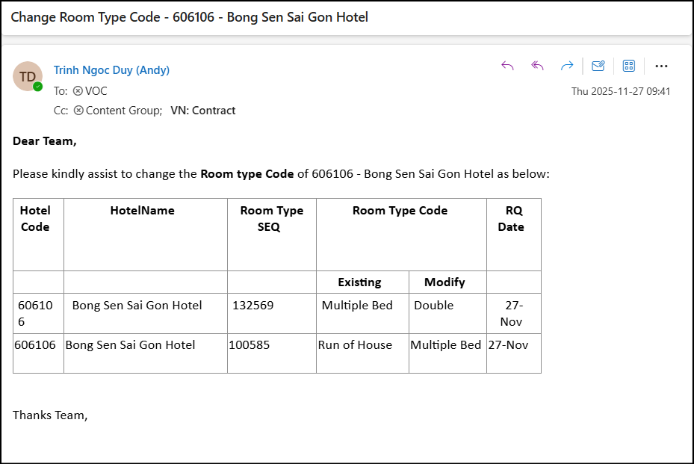Viewport: 694px width, 464px height.
Task: Click the Double cell under Modify
Action: [434, 306]
